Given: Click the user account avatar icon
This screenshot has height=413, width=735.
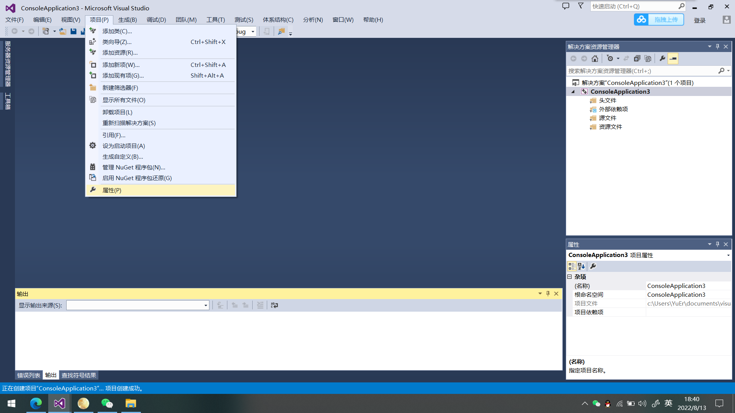Looking at the screenshot, I should point(727,20).
